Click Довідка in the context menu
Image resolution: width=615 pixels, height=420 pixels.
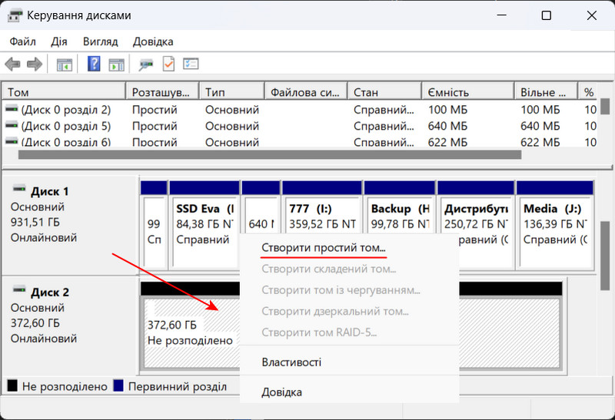pos(281,392)
